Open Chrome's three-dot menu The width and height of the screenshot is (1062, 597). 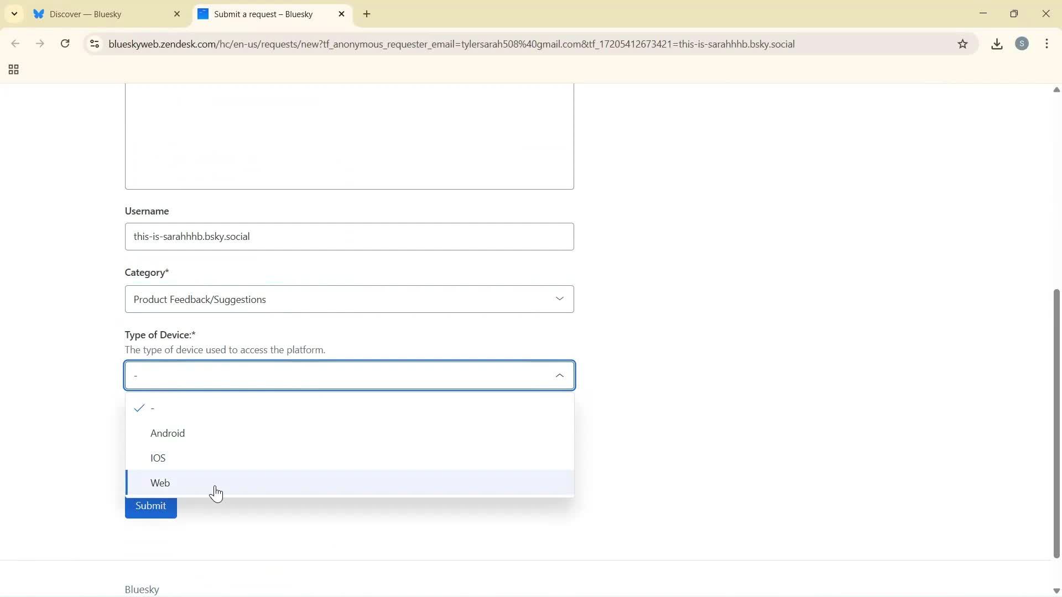click(1047, 44)
